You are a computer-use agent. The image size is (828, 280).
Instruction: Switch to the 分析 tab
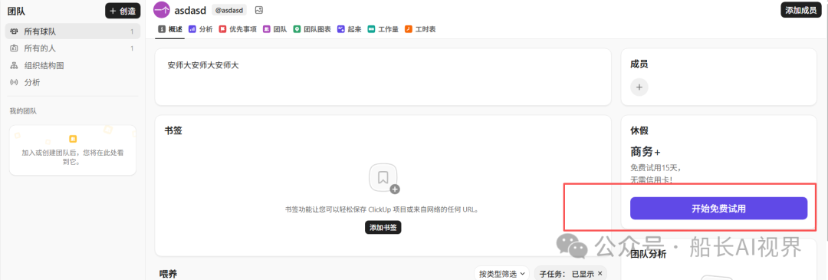pos(201,30)
